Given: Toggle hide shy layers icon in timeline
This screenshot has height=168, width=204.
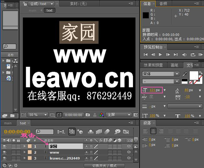Looking at the screenshot, I should click(91, 132).
